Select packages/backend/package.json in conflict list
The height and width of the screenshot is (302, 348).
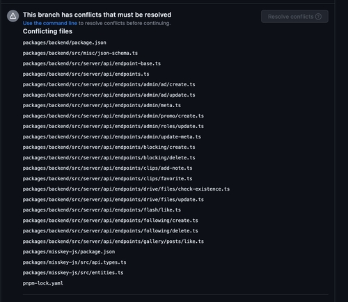tap(65, 42)
